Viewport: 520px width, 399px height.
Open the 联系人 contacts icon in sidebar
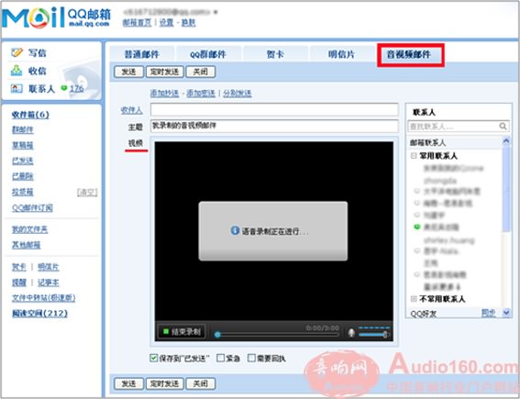point(17,88)
